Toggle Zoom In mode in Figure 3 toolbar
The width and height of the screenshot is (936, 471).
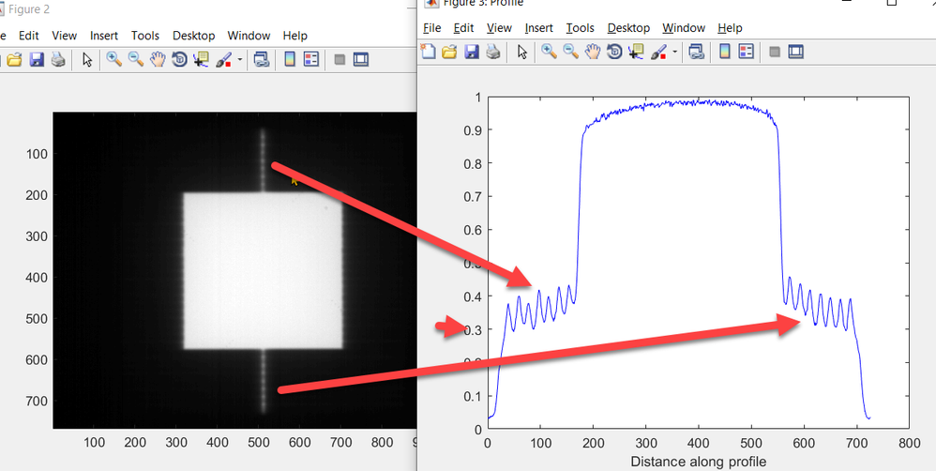click(x=550, y=52)
